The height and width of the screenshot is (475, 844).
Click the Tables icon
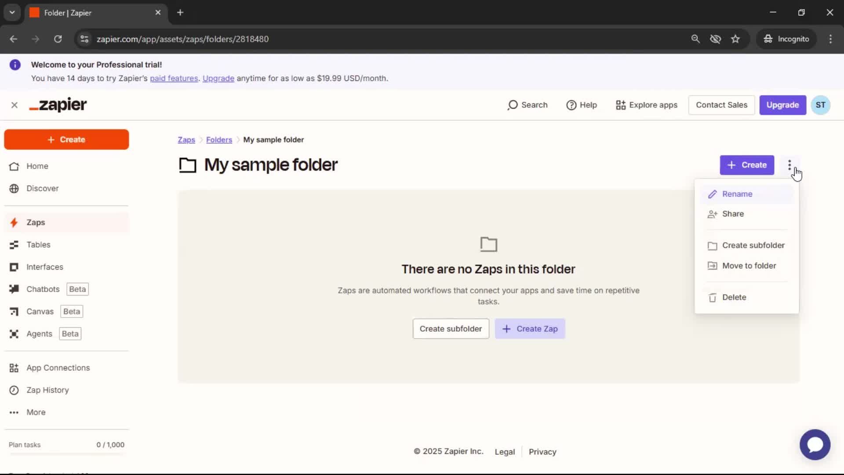(x=14, y=245)
